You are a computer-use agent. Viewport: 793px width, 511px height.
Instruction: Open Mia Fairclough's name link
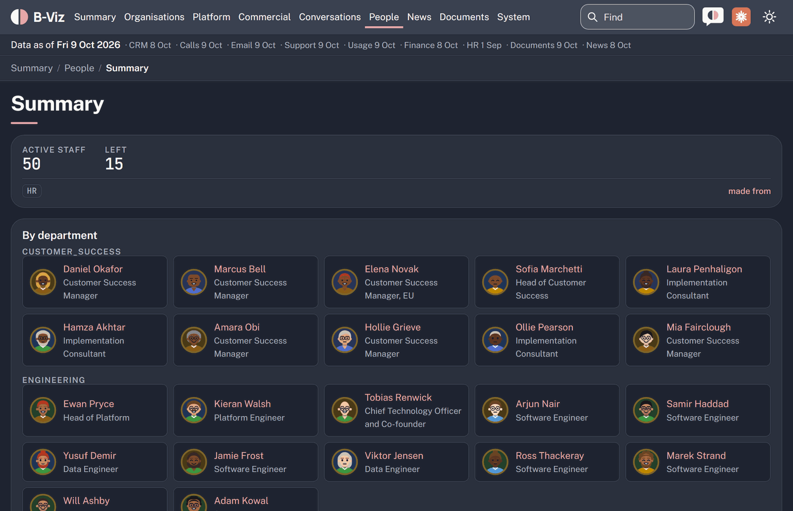pos(698,327)
